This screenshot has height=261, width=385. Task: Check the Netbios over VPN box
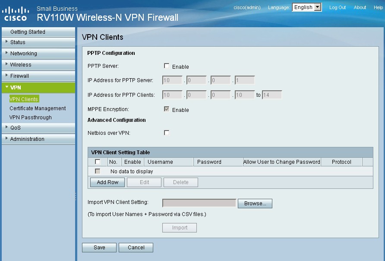click(167, 133)
